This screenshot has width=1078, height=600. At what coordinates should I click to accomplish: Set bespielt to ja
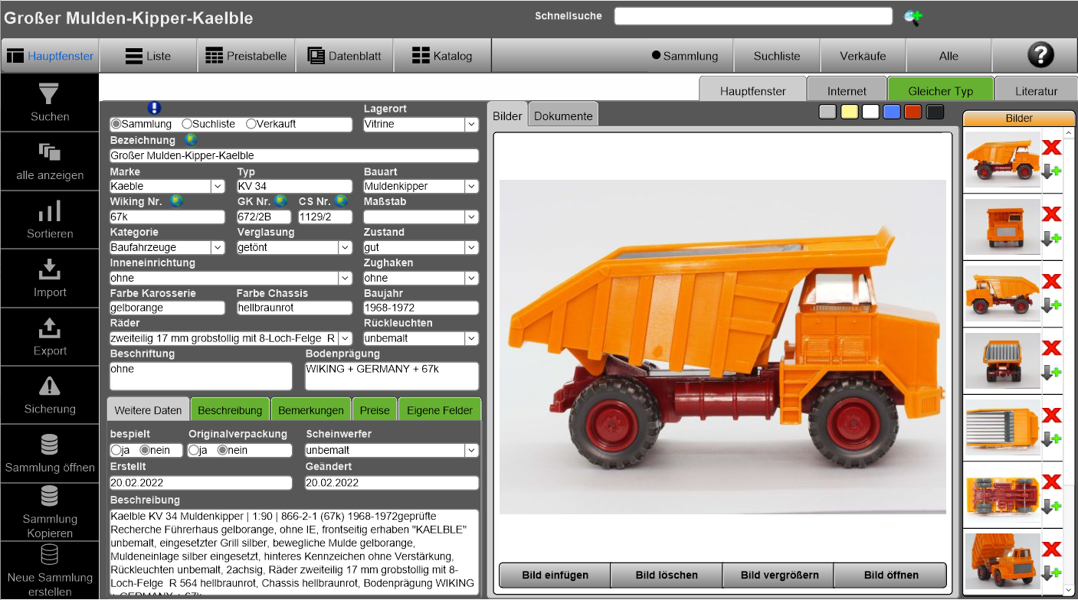pos(116,450)
